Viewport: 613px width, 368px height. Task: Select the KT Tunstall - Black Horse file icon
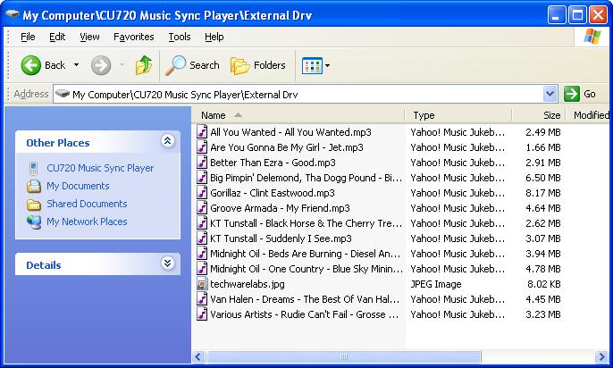click(202, 223)
